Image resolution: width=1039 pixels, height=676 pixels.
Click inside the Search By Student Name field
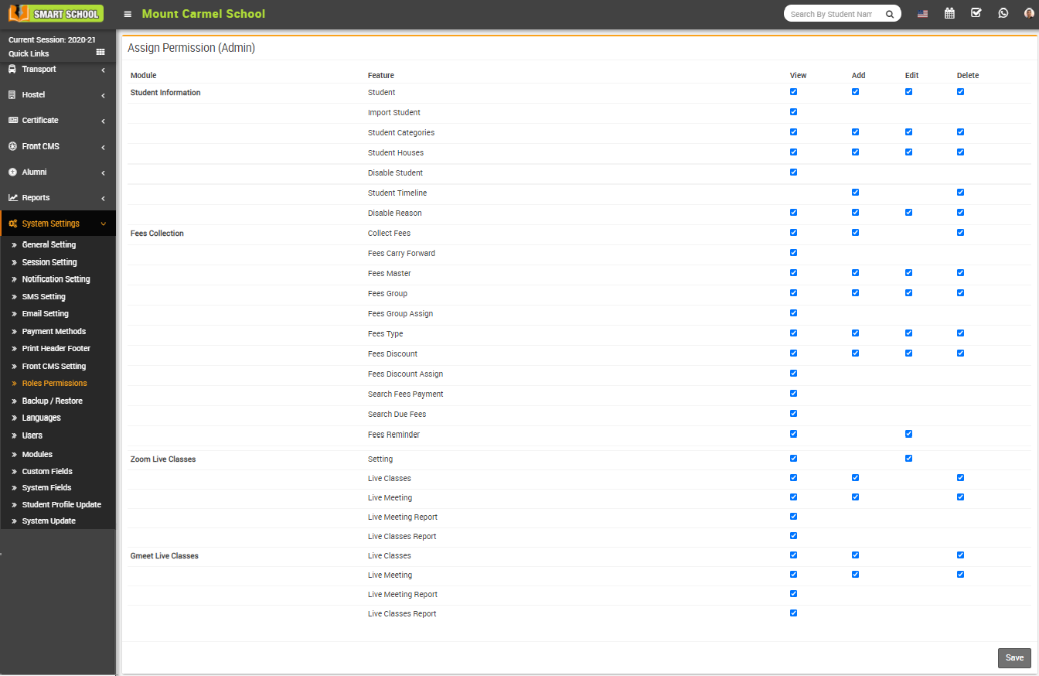tap(831, 13)
